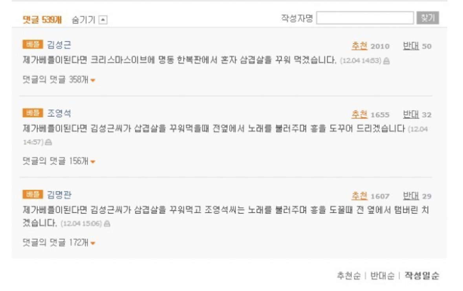Click 반대 on 김명관's comment
The width and height of the screenshot is (463, 291).
411,196
